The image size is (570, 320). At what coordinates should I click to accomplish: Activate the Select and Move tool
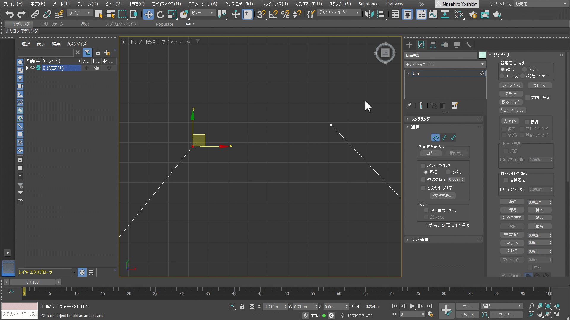pyautogui.click(x=148, y=14)
